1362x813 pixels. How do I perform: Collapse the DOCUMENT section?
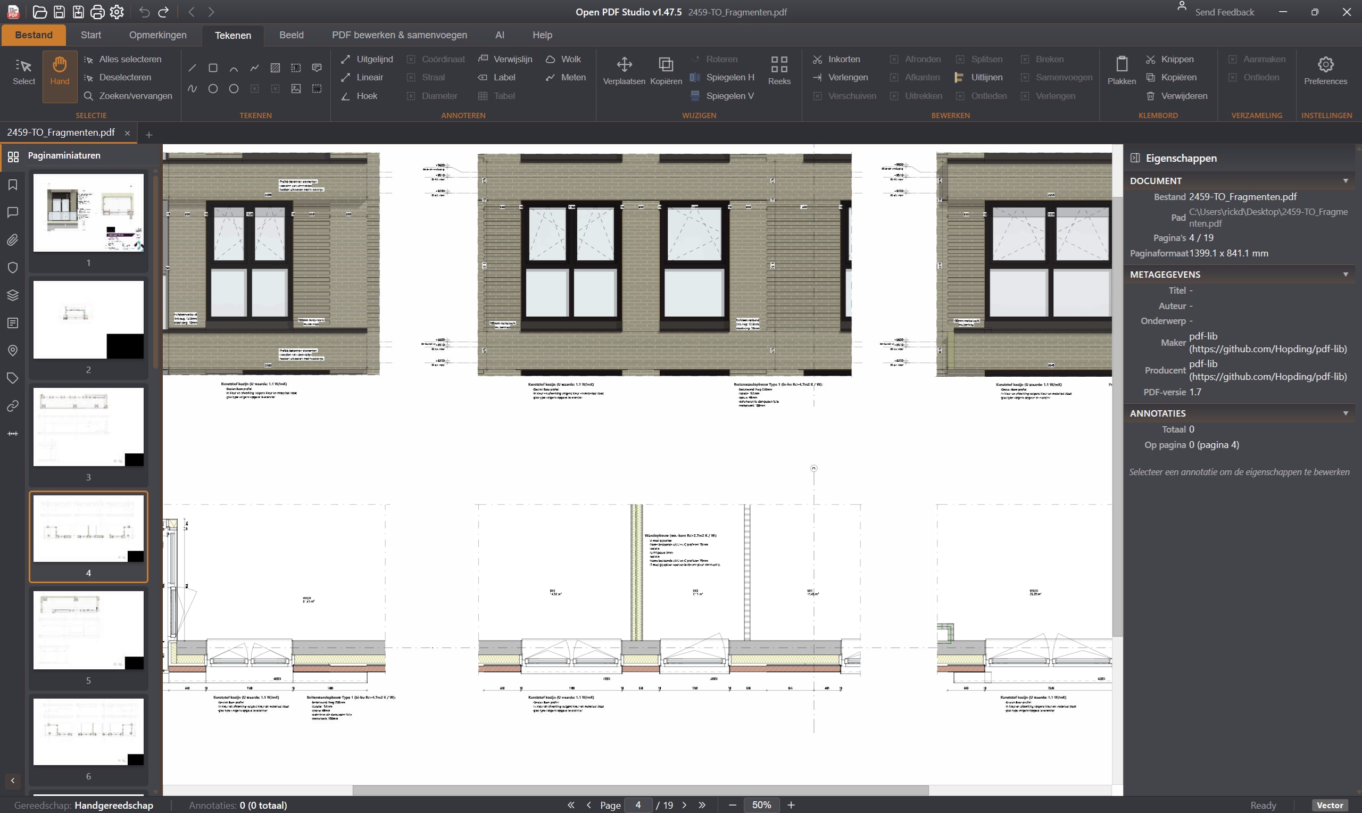point(1345,180)
